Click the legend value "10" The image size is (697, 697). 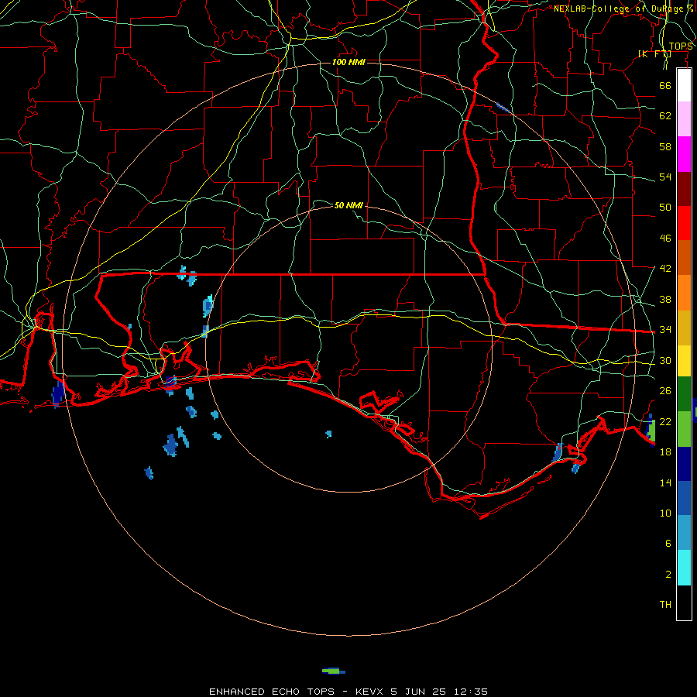coord(665,513)
